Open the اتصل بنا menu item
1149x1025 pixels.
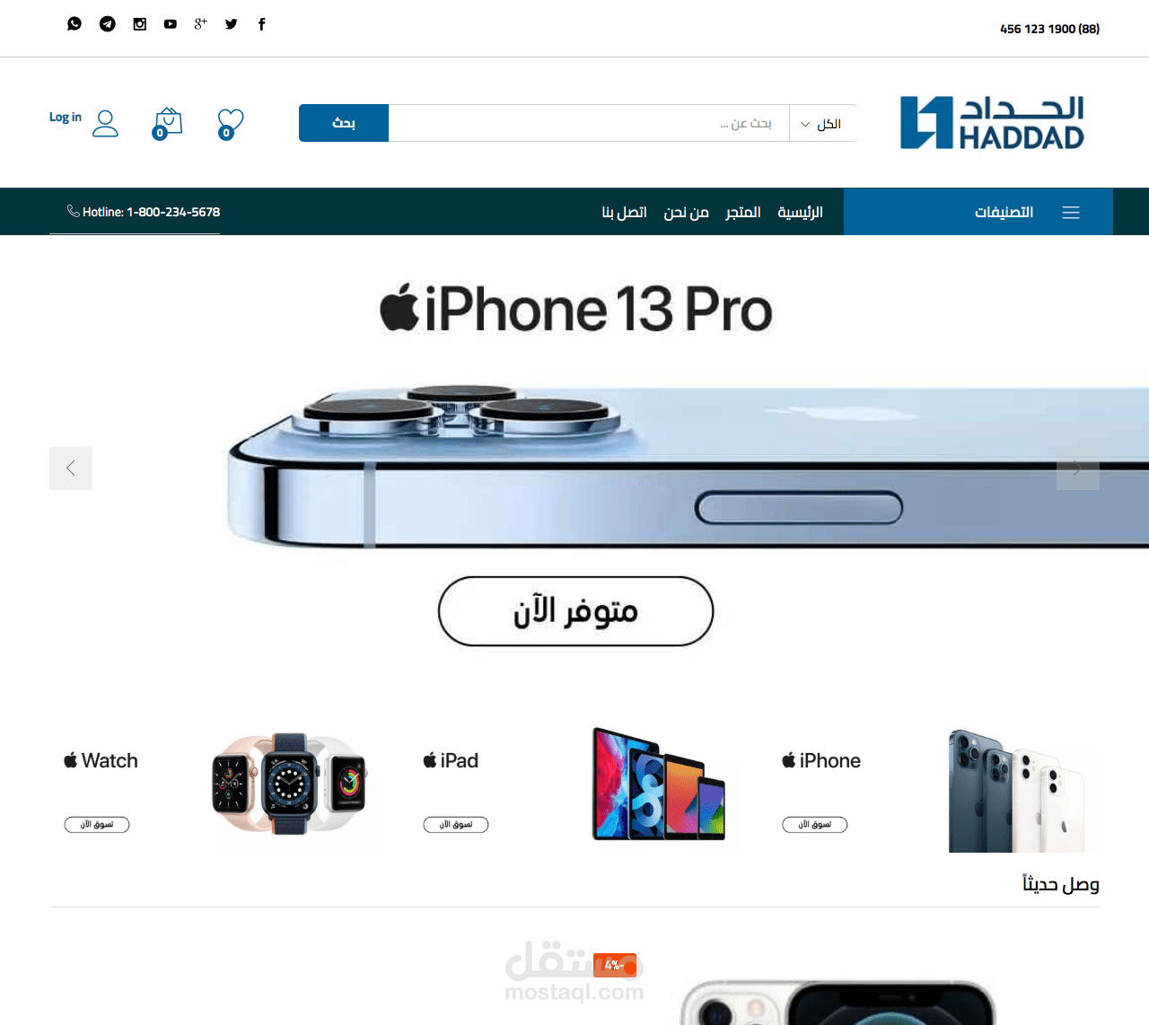[625, 212]
